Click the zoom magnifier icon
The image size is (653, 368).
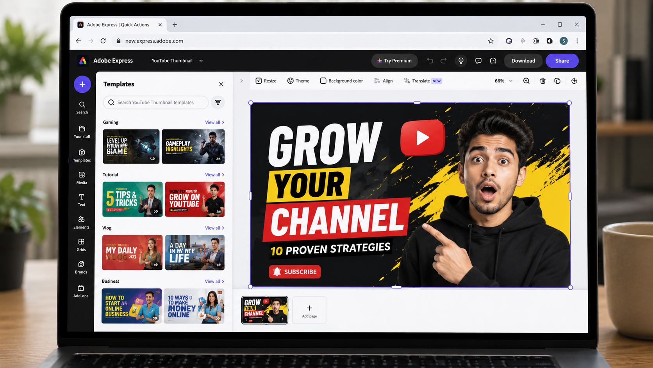[526, 81]
